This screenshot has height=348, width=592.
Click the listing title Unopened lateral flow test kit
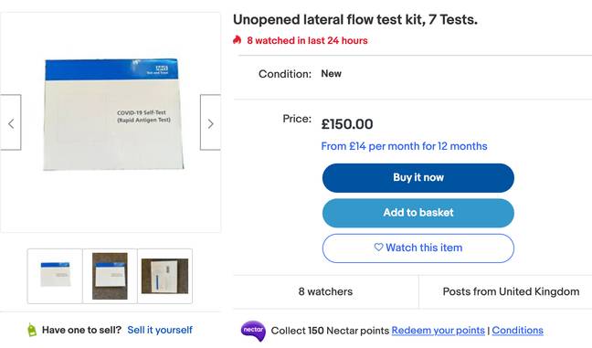click(354, 19)
